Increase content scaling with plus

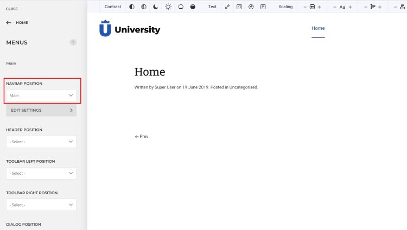coord(319,7)
